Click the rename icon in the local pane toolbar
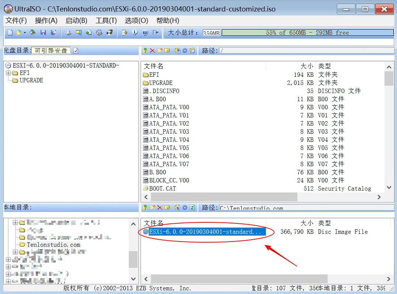The image size is (397, 294). pyautogui.click(x=167, y=208)
